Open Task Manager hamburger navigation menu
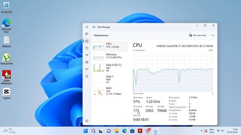 pos(87,27)
